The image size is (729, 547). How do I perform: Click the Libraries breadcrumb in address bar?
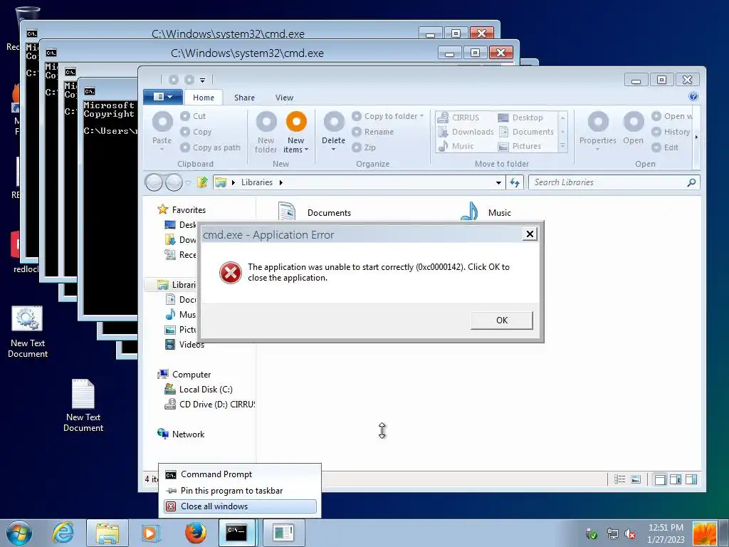tap(256, 182)
